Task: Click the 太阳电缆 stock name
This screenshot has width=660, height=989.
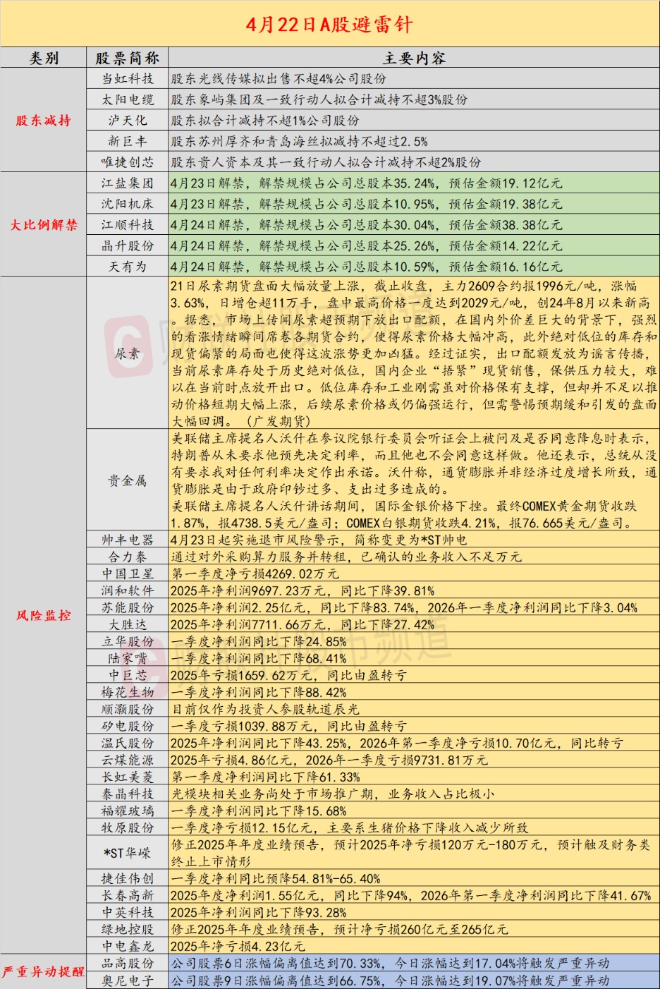Action: coord(128,99)
